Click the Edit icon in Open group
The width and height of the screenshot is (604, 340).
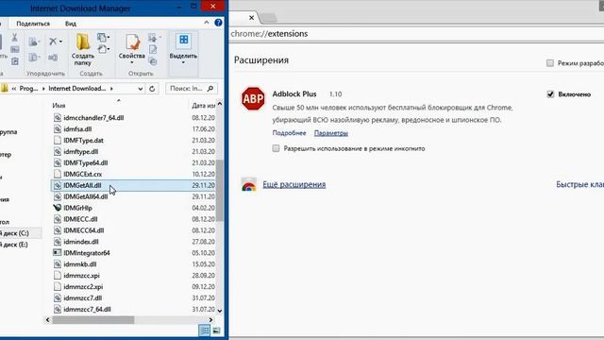tap(153, 49)
